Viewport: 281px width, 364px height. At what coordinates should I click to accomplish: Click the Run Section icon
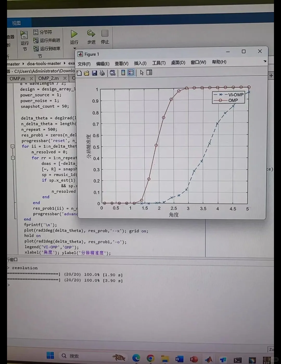[x=24, y=35]
